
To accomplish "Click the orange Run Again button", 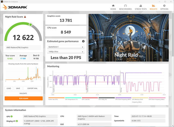I will (x=24, y=98).
